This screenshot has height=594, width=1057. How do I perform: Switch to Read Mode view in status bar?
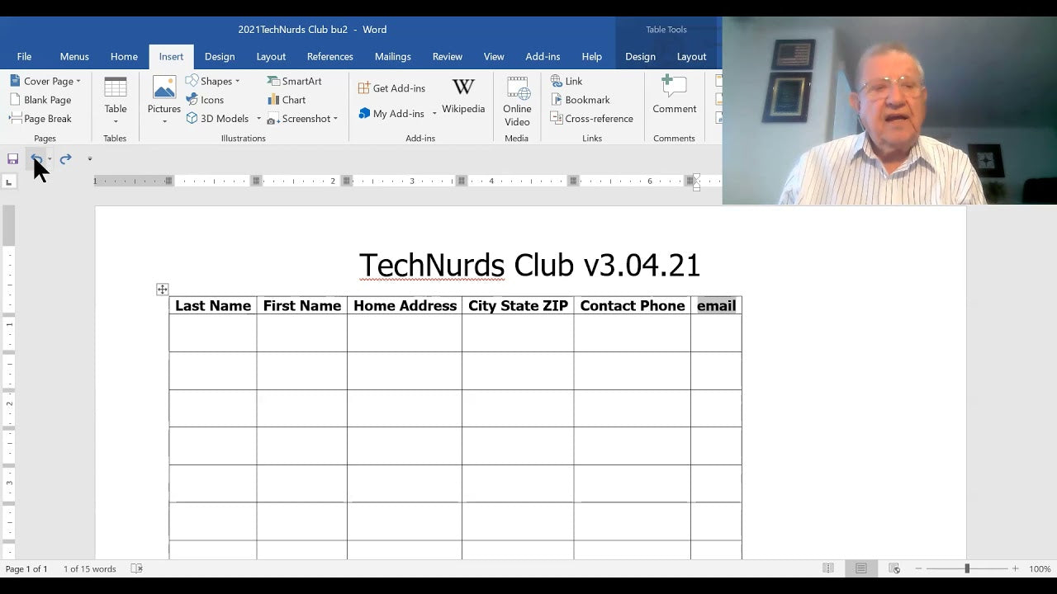(x=827, y=568)
